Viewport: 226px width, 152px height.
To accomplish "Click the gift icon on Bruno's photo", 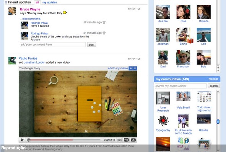I will tap(190, 41).
